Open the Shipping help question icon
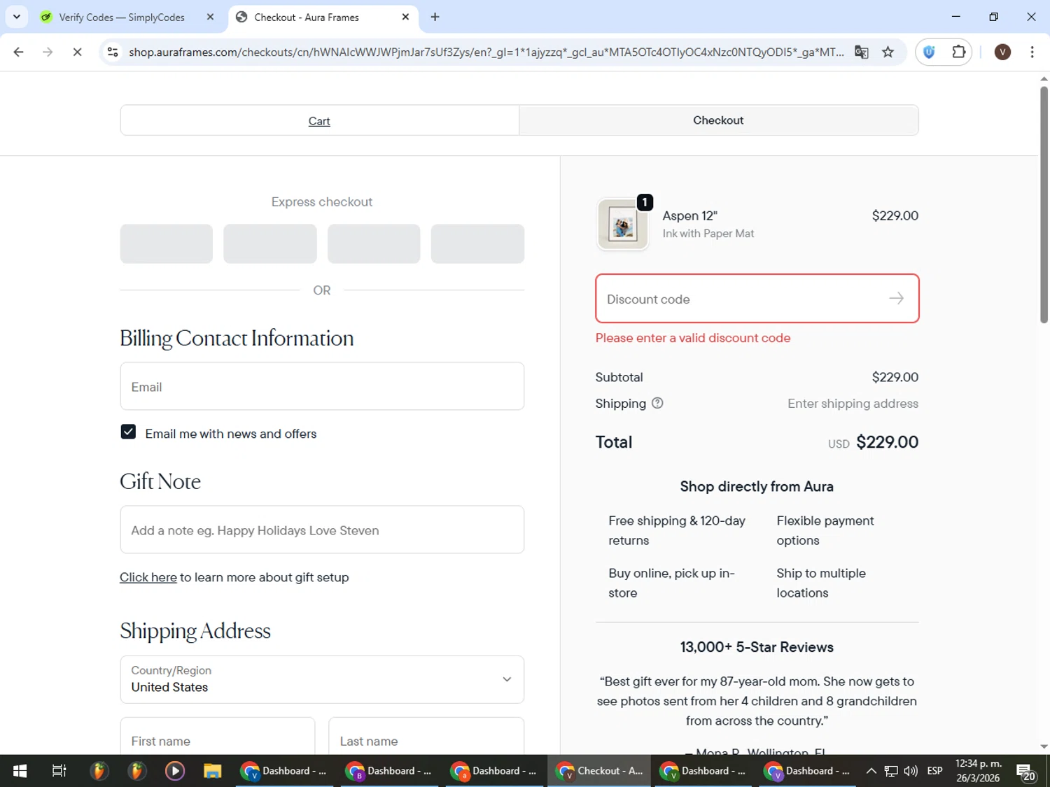 click(x=657, y=403)
